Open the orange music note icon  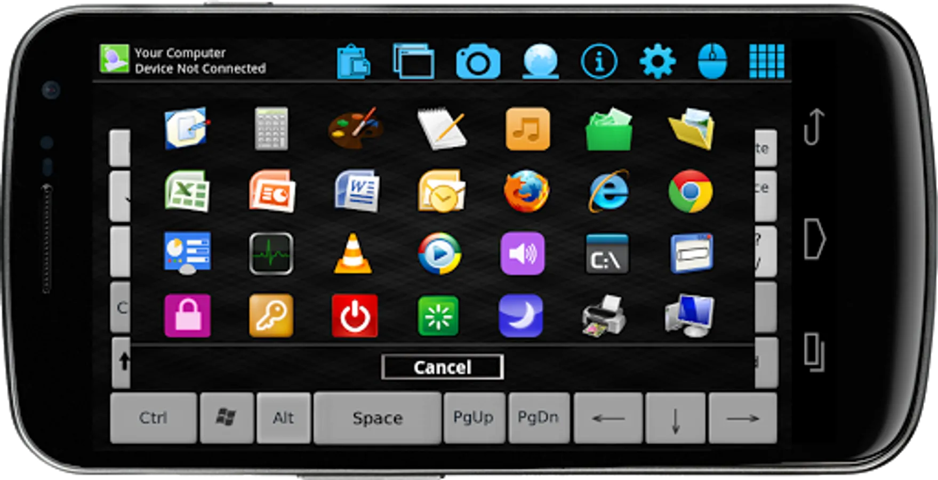tap(527, 129)
